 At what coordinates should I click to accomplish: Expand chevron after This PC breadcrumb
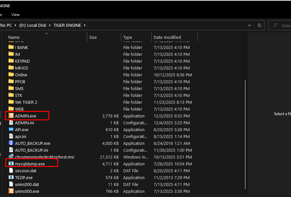pyautogui.click(x=15, y=25)
